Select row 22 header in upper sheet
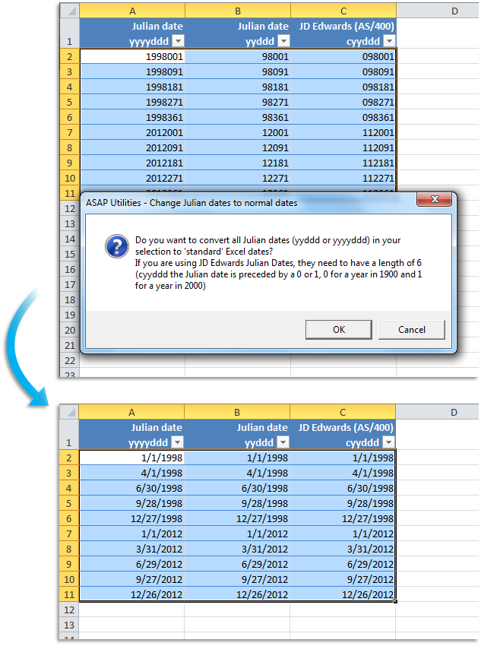Viewport: 481px width, 646px height. (x=69, y=360)
